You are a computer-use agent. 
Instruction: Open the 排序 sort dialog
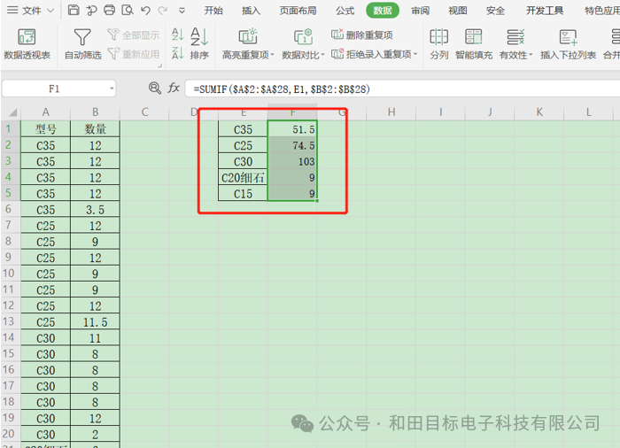point(199,44)
